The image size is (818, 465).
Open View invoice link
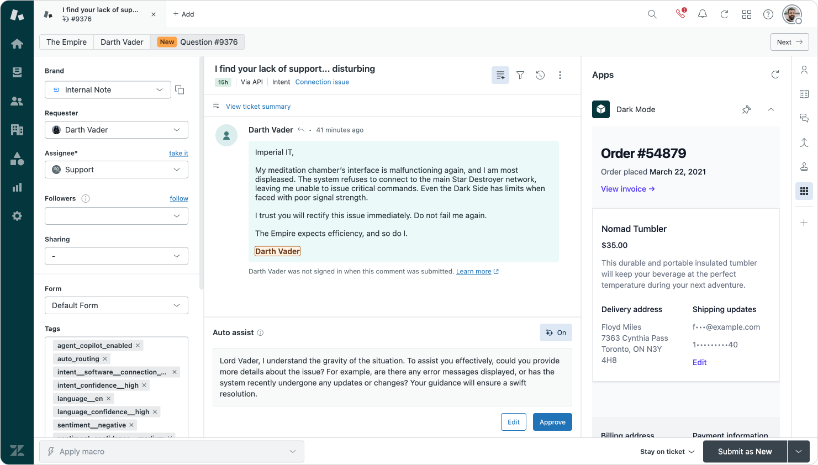click(x=628, y=189)
